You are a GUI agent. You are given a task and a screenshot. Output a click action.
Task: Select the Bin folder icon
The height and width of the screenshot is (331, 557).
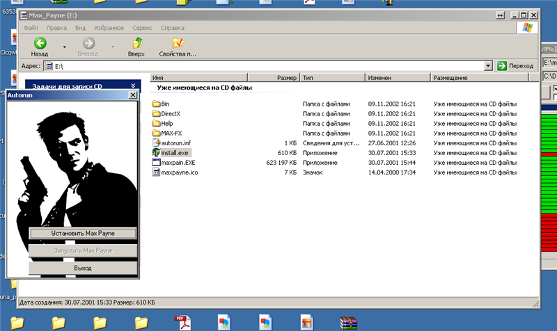156,104
